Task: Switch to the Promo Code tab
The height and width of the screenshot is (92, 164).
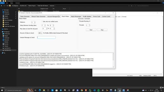Action: click(x=97, y=16)
